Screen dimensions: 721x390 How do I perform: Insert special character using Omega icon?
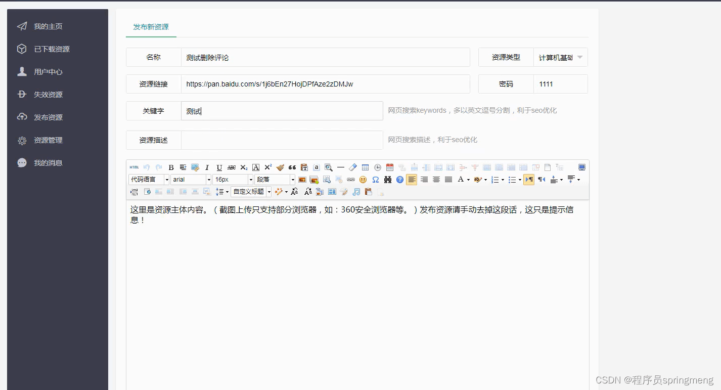pos(375,180)
